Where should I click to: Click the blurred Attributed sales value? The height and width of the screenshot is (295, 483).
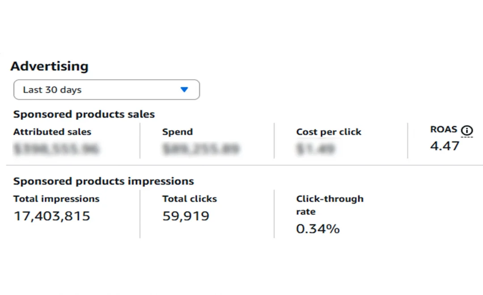coord(56,148)
